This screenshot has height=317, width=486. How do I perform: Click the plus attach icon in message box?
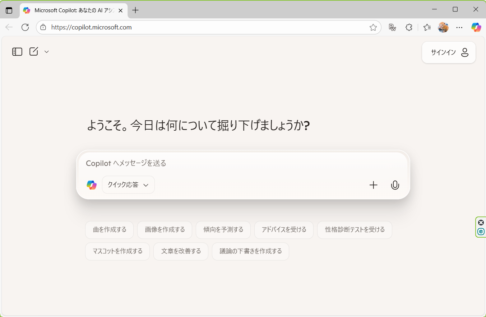(x=374, y=185)
